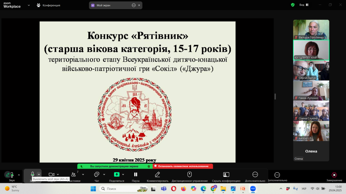This screenshot has height=194, width=346.
Task: Select КУ "ЦПРПП" КМР video thumbnail
Action: 311,50
